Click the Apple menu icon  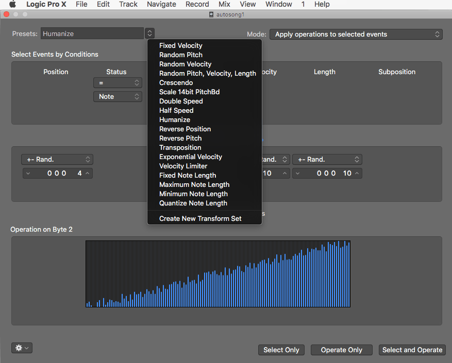12,4
